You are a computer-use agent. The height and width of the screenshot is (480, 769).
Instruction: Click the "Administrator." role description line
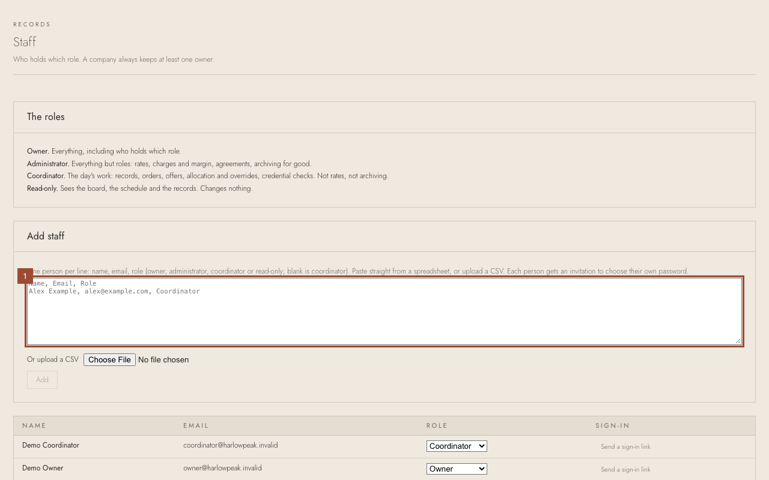tap(169, 164)
